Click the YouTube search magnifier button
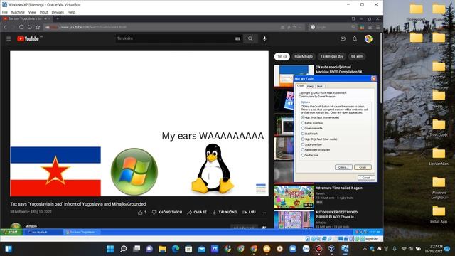This screenshot has width=455, height=256. click(x=250, y=38)
